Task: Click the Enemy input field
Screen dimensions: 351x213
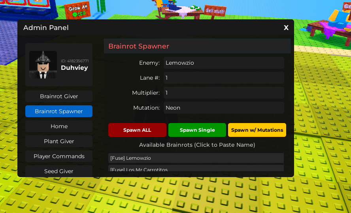Action: 224,63
